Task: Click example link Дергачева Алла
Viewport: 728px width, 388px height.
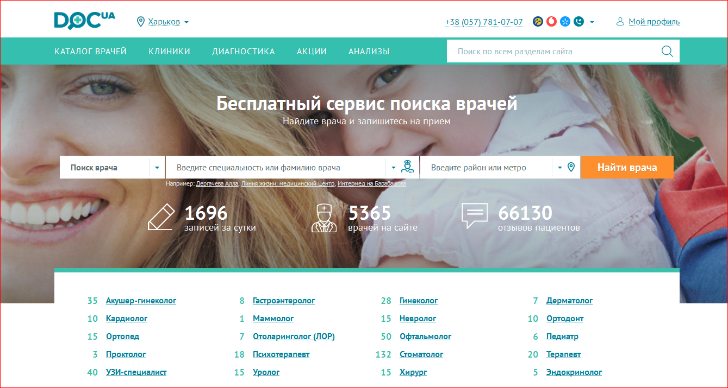Action: click(x=217, y=183)
